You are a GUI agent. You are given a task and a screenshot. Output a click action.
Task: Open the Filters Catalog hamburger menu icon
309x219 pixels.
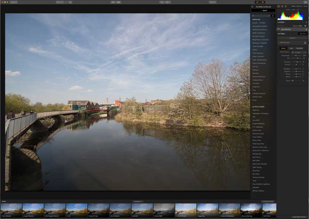[252, 7]
